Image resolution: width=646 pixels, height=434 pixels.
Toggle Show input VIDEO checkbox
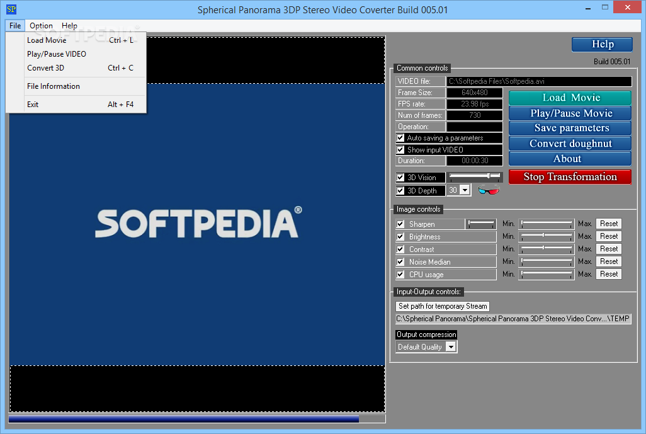coord(400,150)
